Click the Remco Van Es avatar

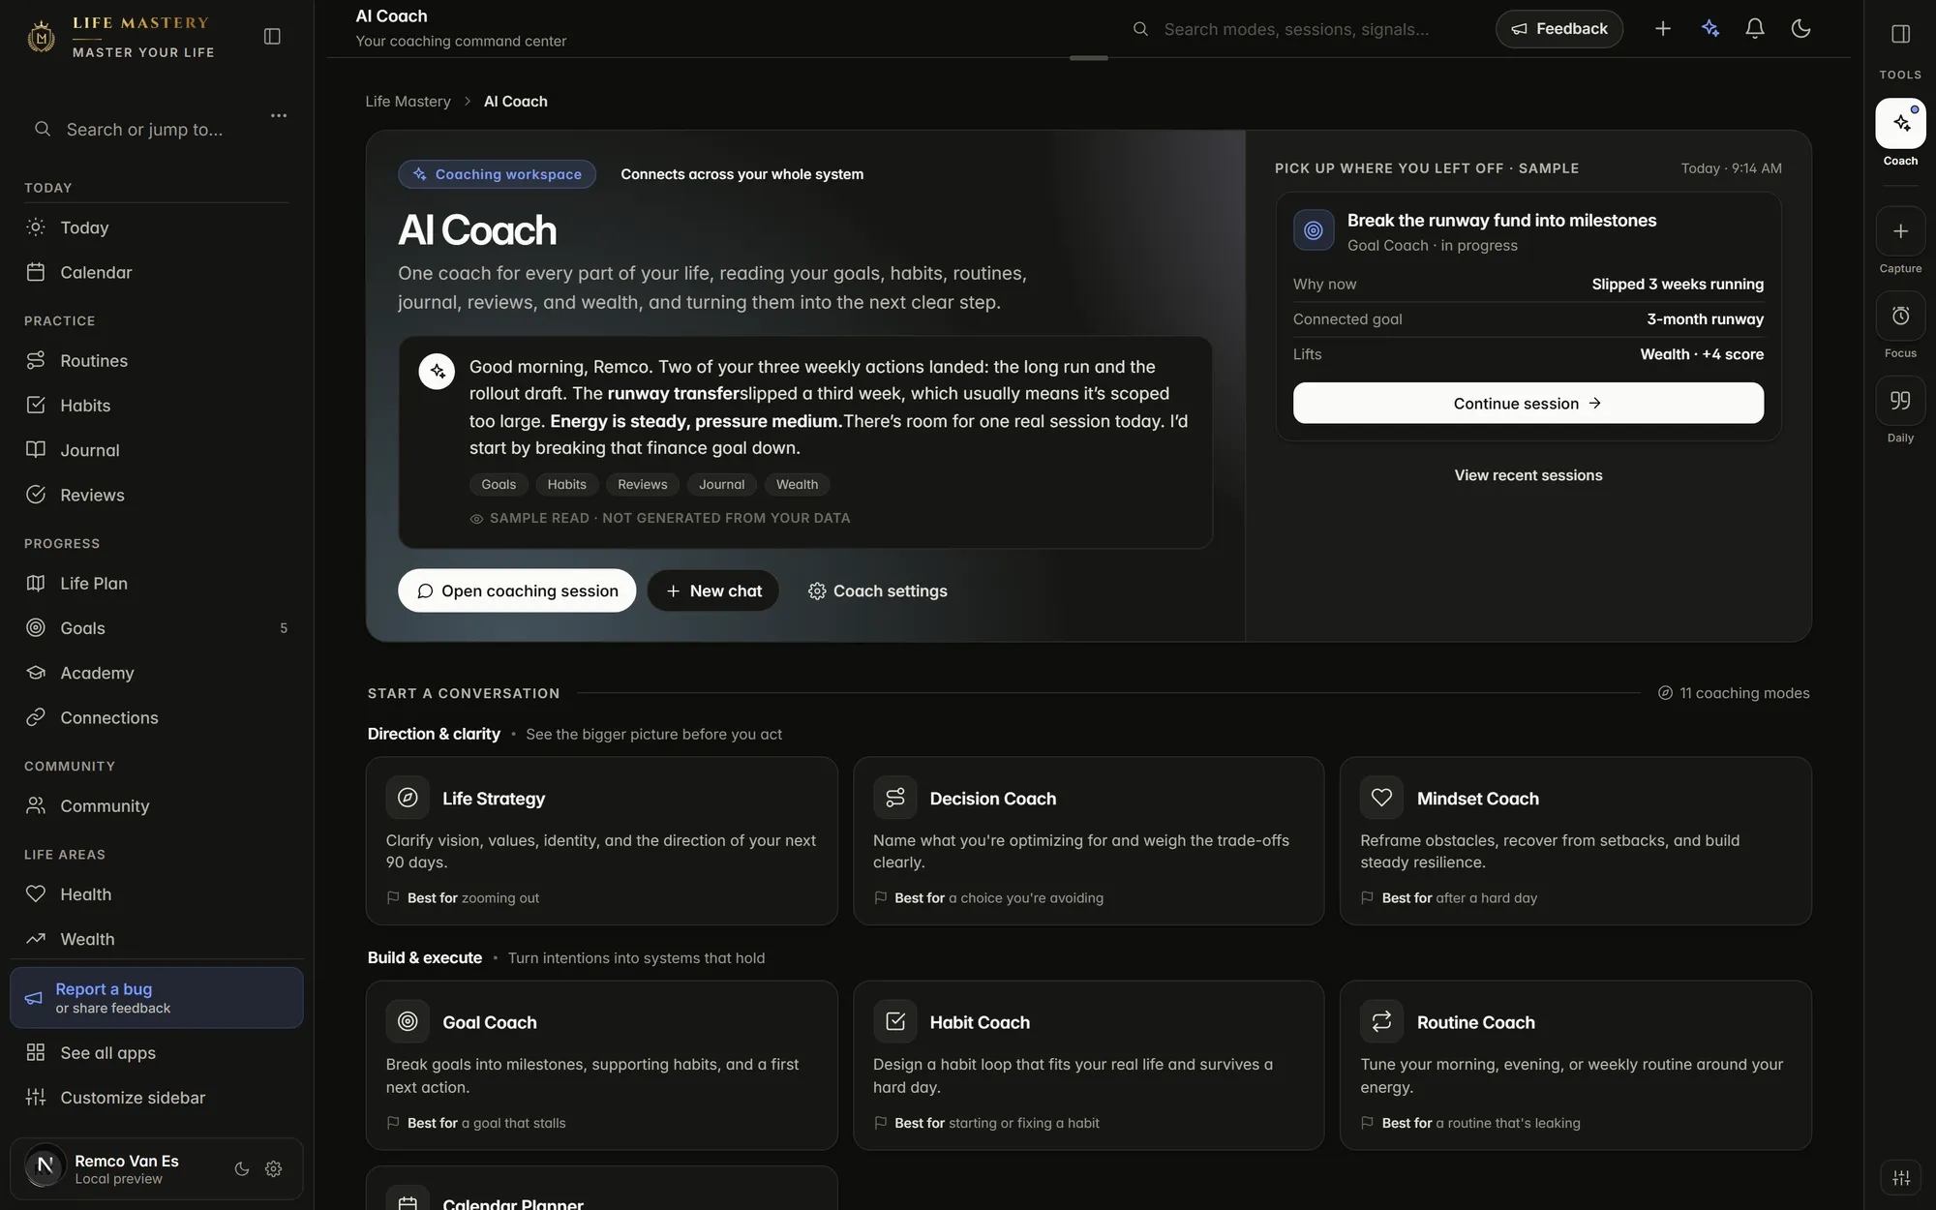coord(45,1166)
